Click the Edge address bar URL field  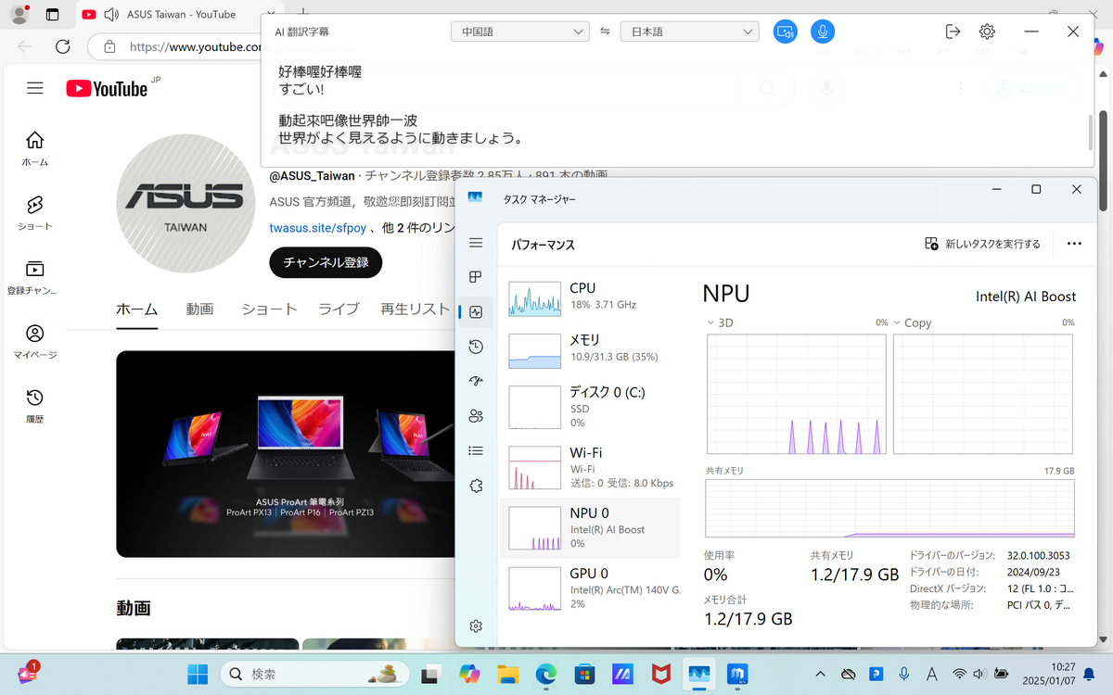195,46
